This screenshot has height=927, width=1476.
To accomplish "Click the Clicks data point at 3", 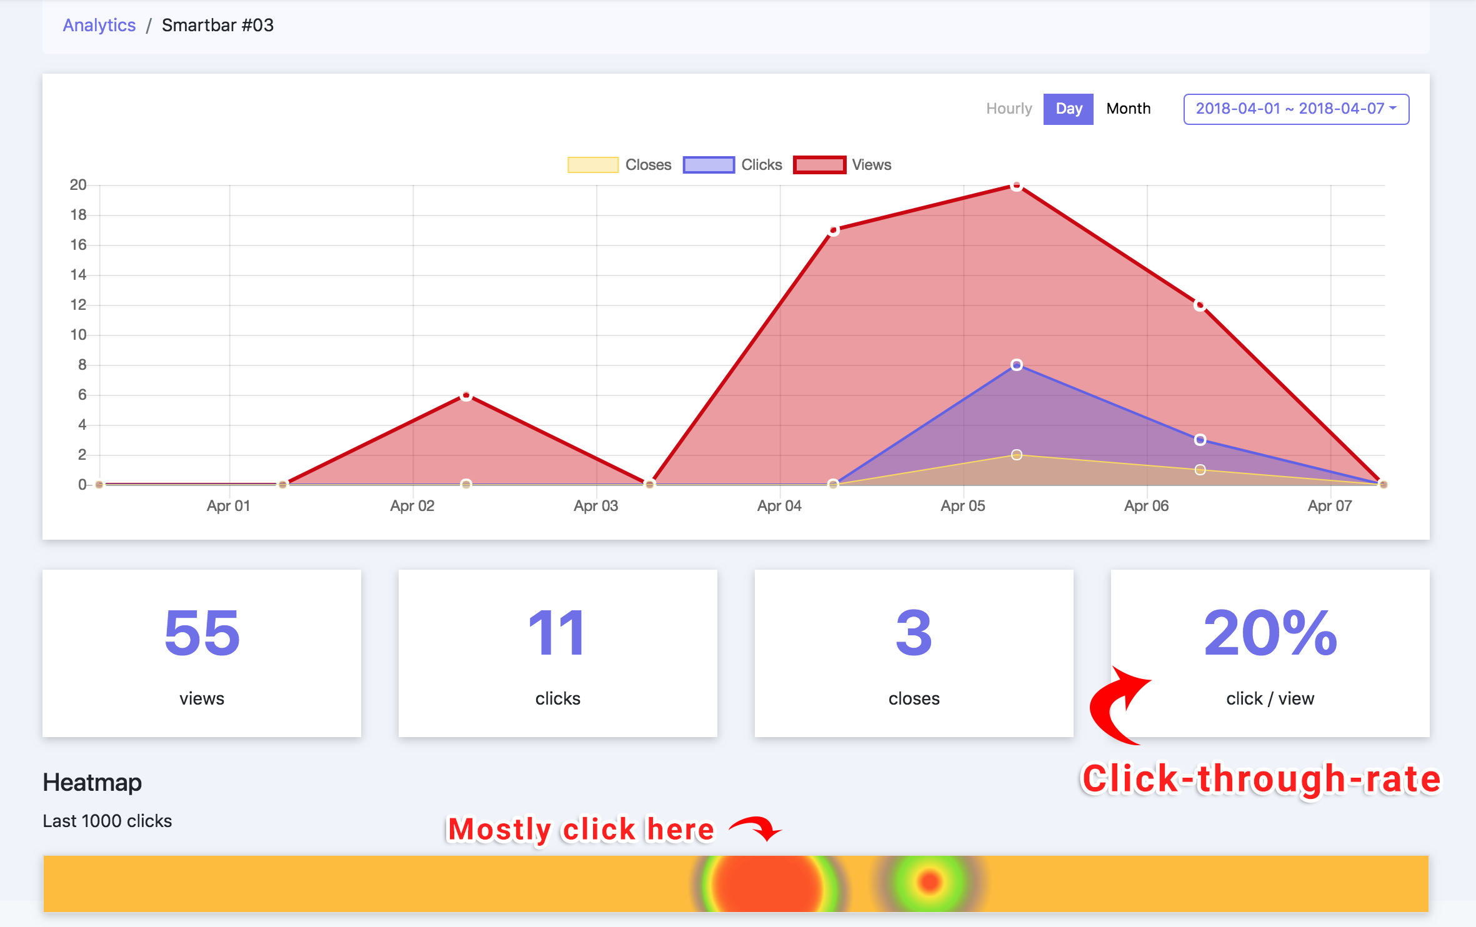I will 1200,440.
